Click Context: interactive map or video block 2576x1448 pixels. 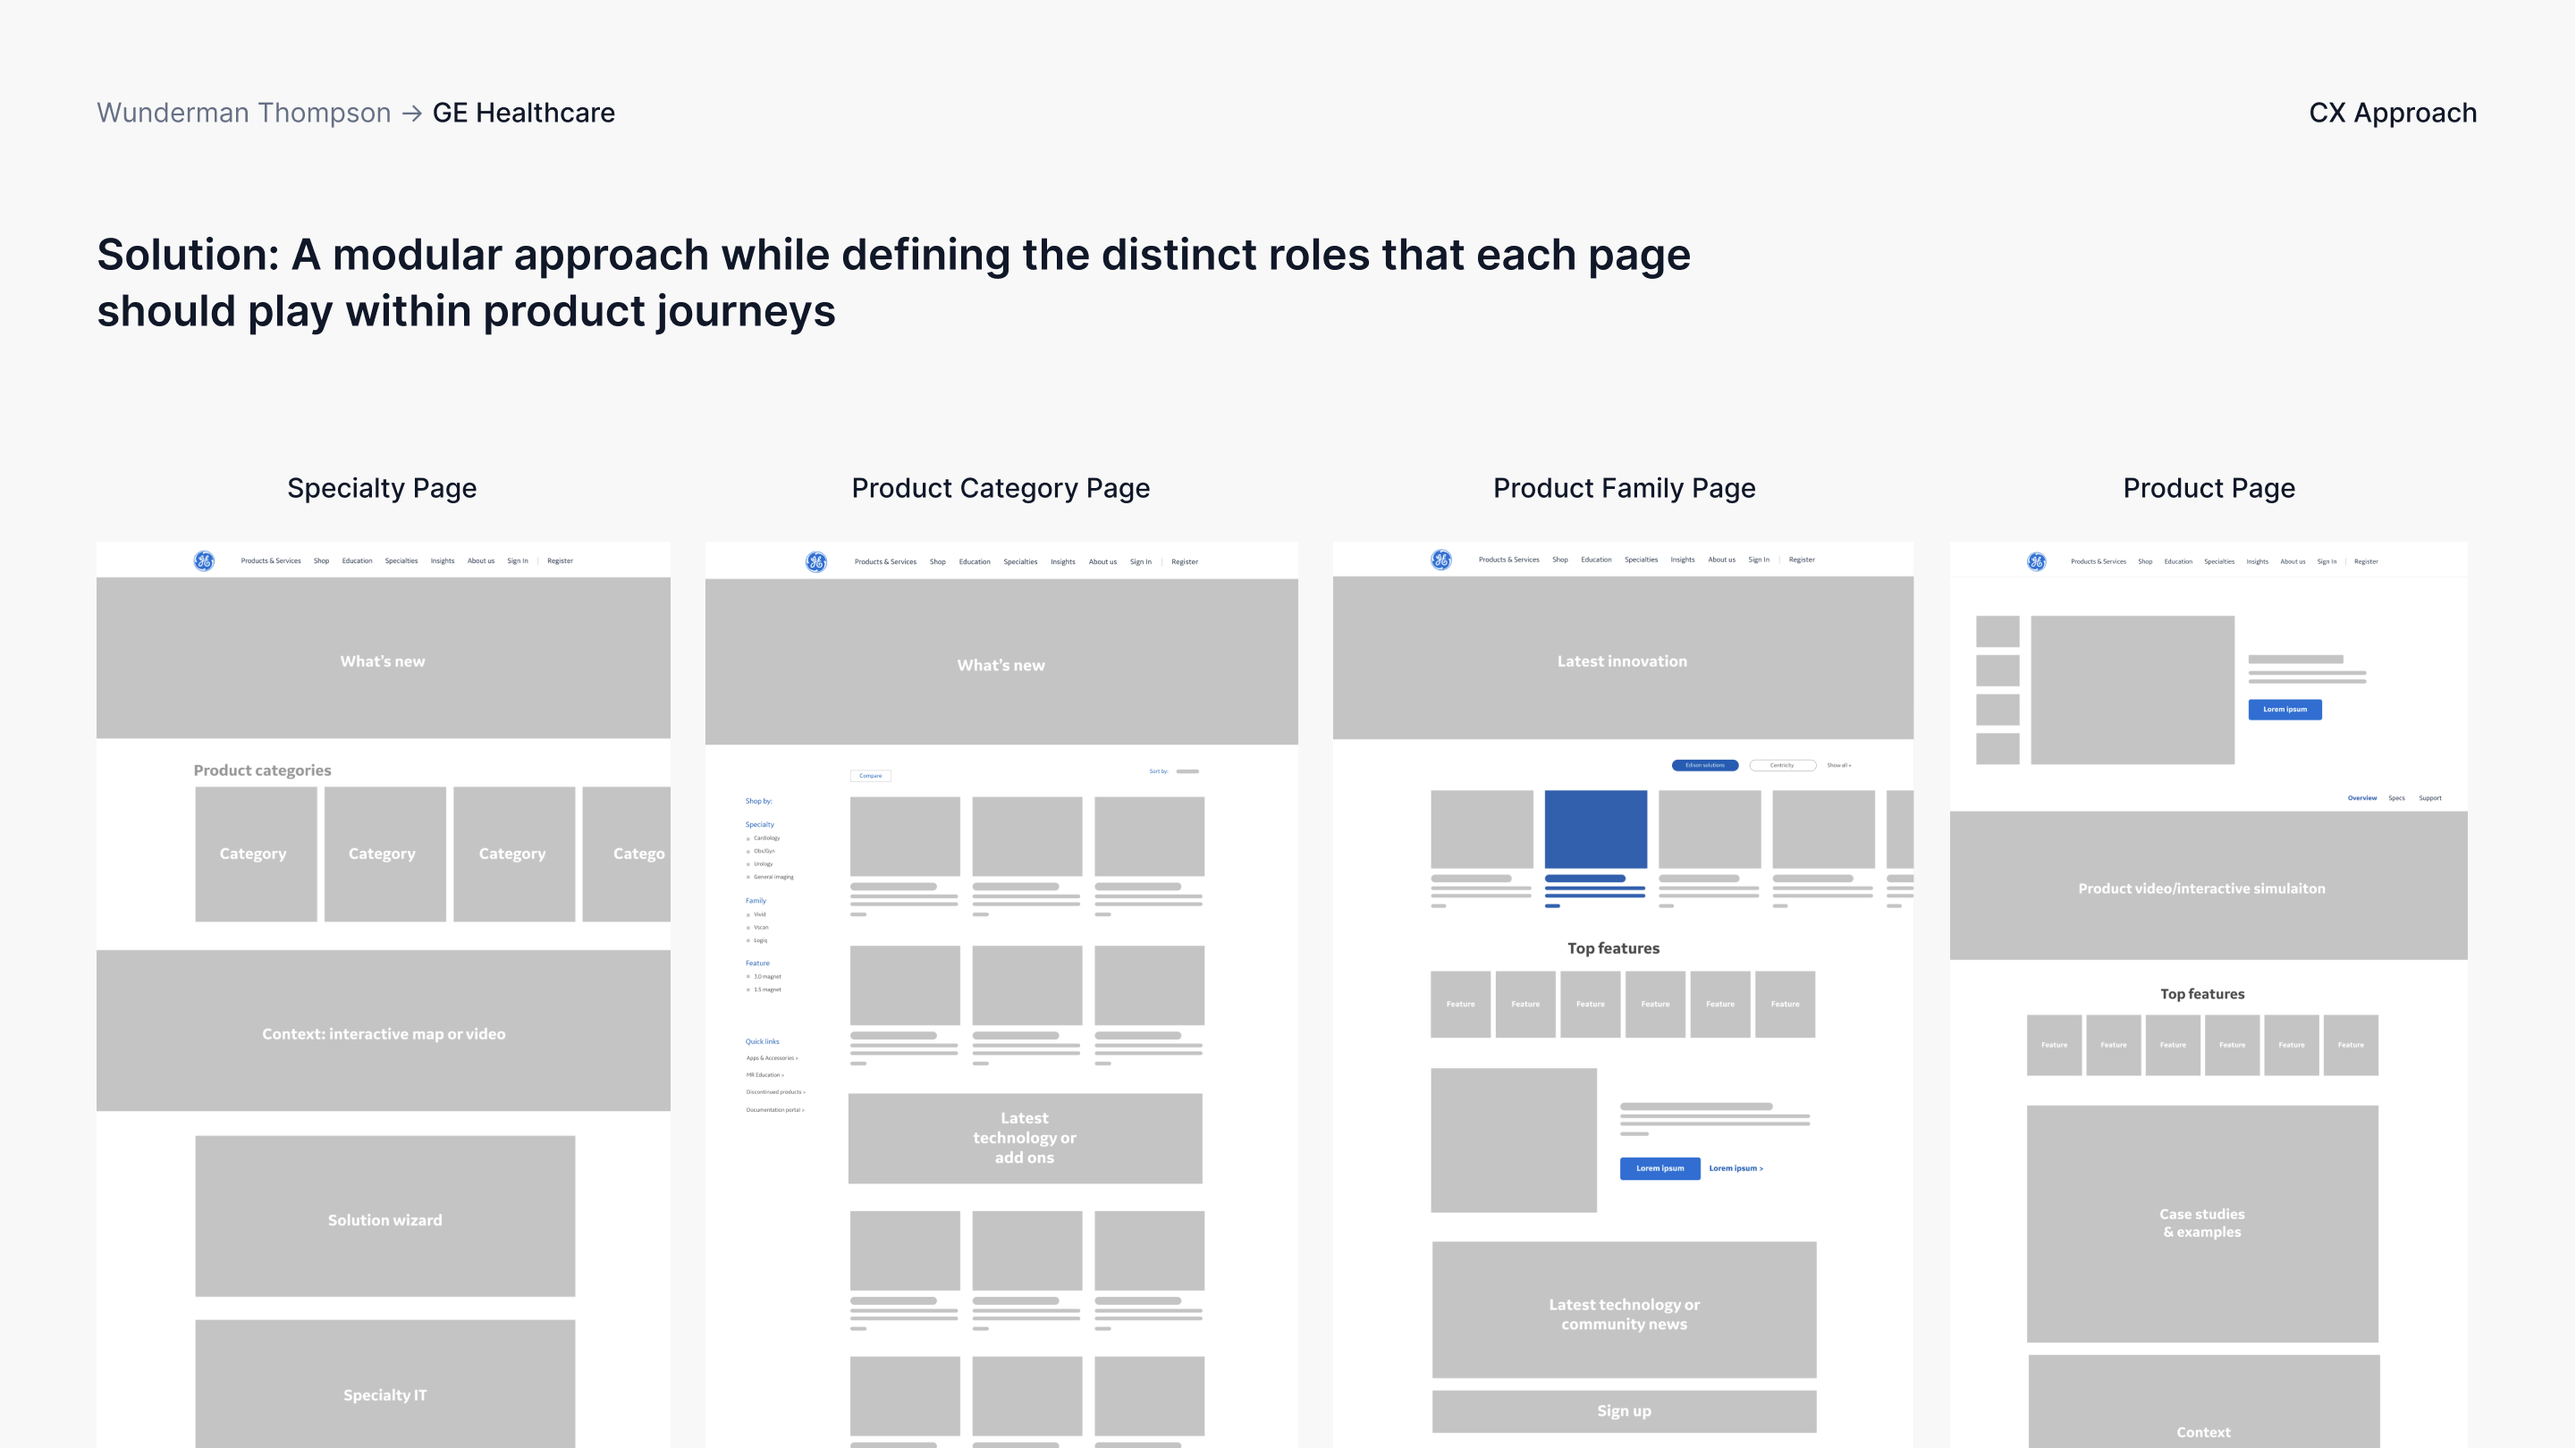[x=383, y=1031]
